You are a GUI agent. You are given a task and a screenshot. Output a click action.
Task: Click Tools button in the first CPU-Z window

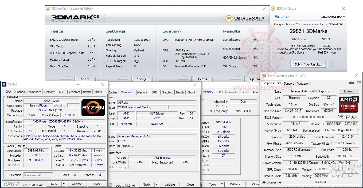[54, 184]
